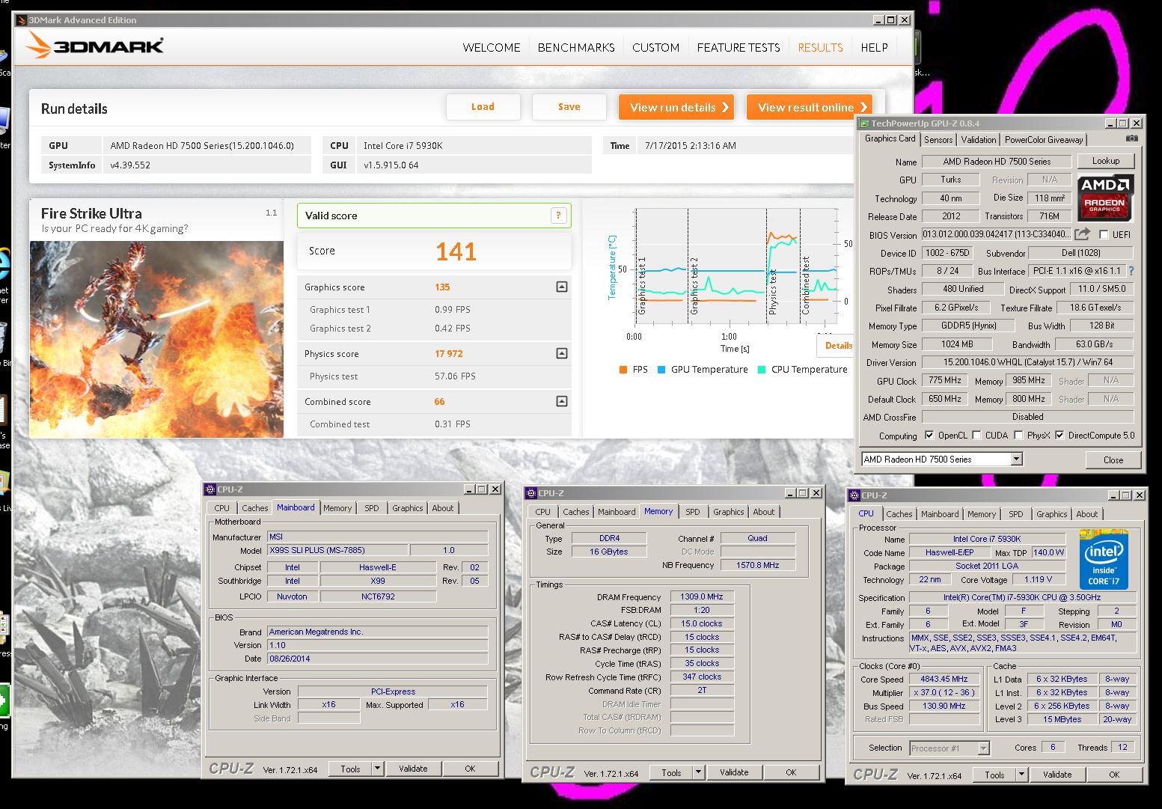Go to the WELCOME tab in 3DMark
The height and width of the screenshot is (809, 1162).
(x=492, y=47)
